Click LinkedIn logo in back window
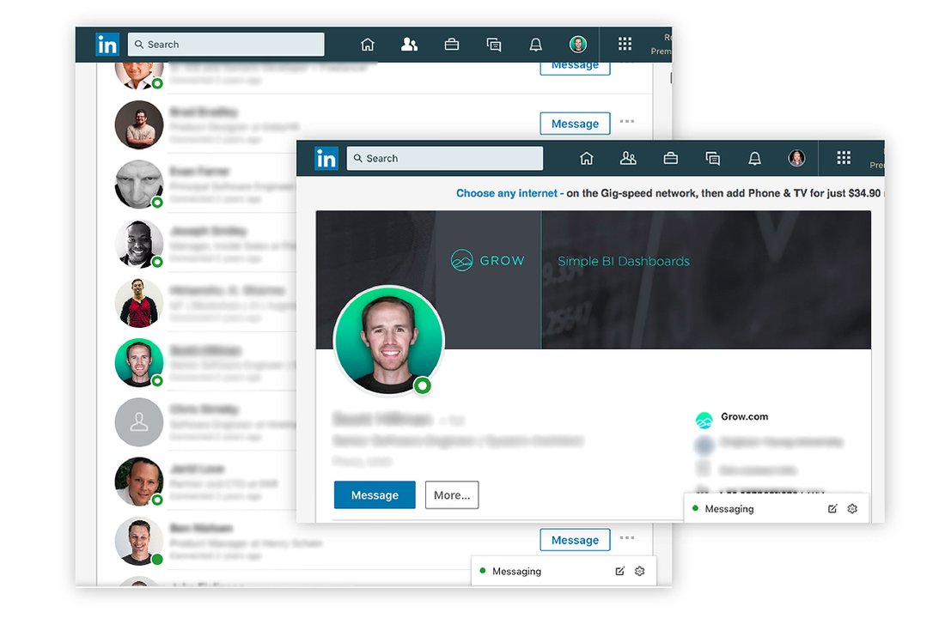Screen dimensions: 945x618 tap(107, 45)
